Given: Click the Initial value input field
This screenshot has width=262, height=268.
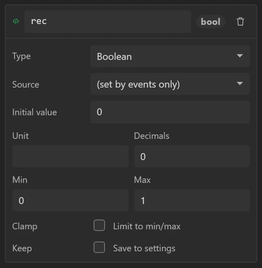Looking at the screenshot, I should point(170,112).
